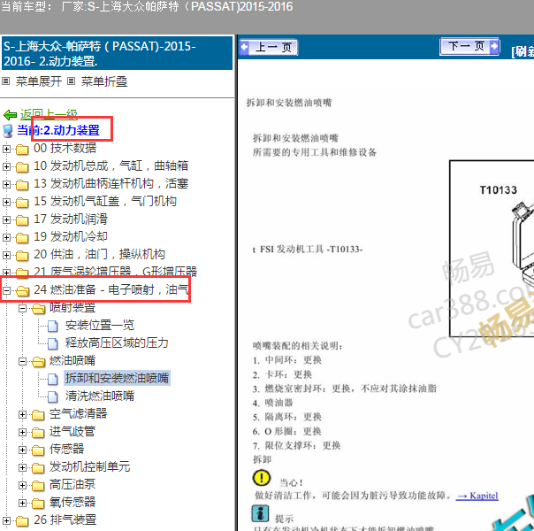
Task: Expand the 00 技术数据 node
Action: [x=6, y=149]
